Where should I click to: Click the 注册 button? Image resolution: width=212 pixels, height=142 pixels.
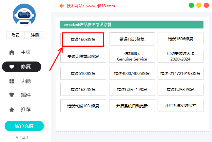tap(35, 35)
